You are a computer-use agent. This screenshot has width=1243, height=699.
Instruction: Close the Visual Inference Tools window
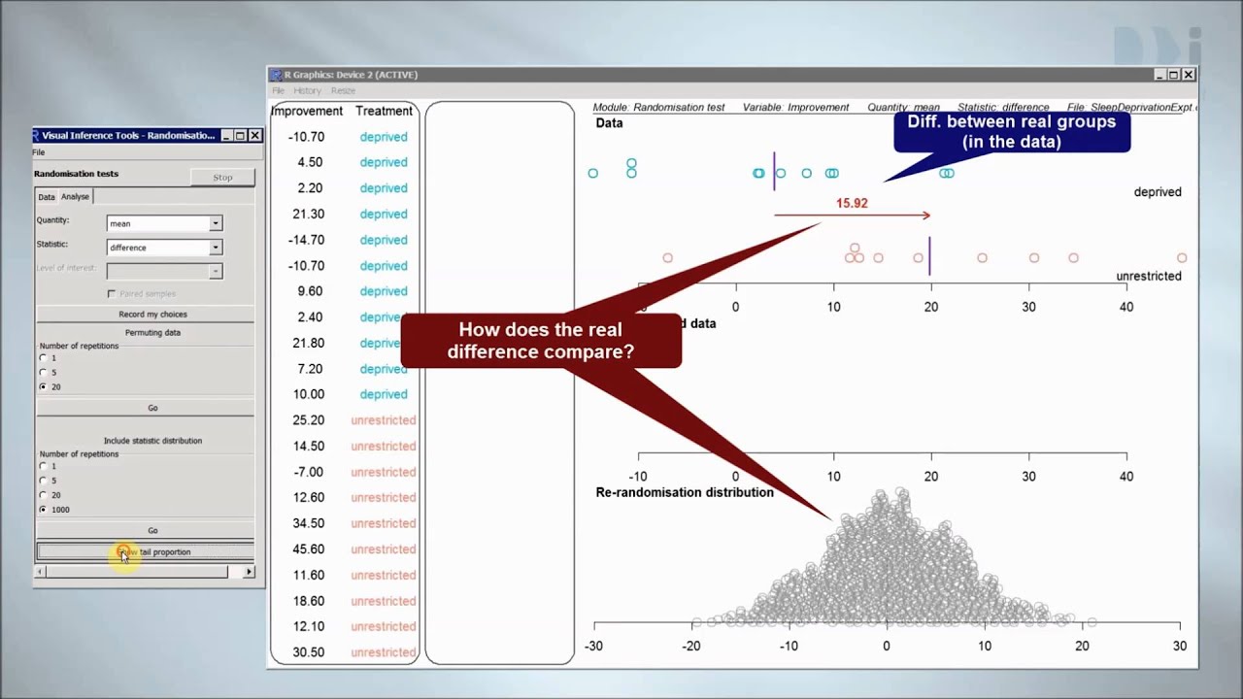(255, 136)
